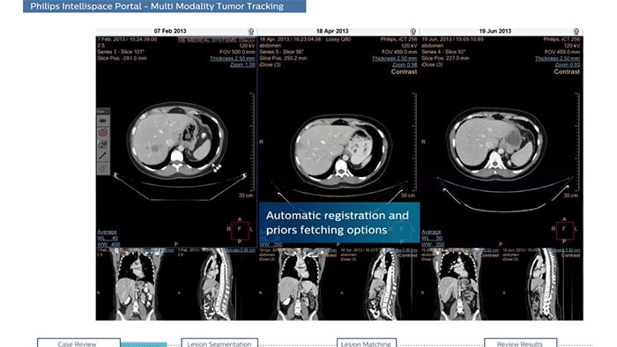Image resolution: width=617 pixels, height=347 pixels.
Task: Open the Case Review workflow step
Action: coord(78,343)
